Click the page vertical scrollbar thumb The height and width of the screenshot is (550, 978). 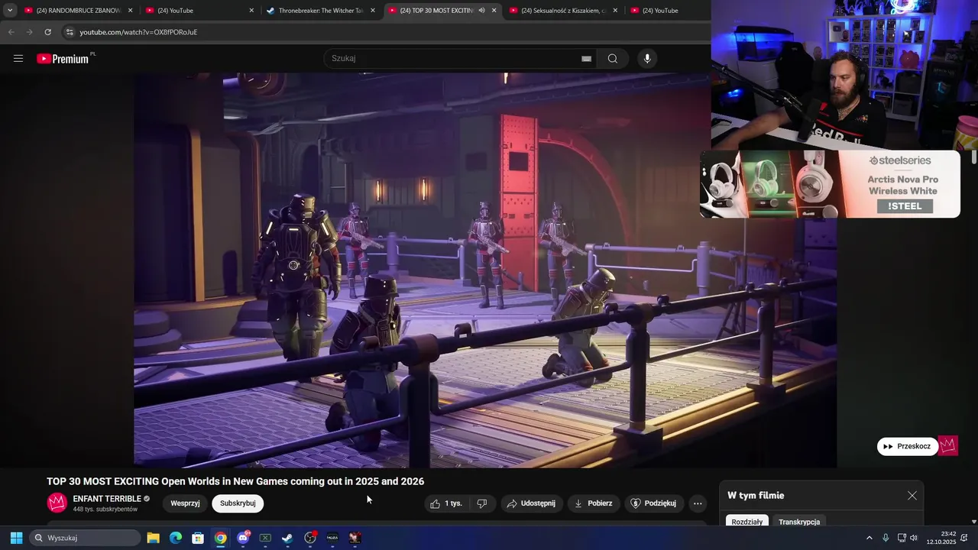click(974, 157)
